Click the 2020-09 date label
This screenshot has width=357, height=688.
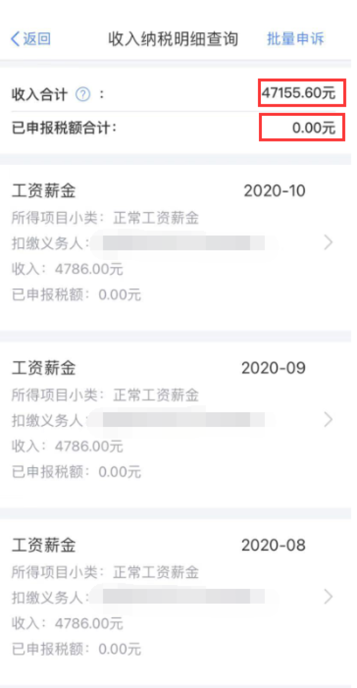[273, 368]
